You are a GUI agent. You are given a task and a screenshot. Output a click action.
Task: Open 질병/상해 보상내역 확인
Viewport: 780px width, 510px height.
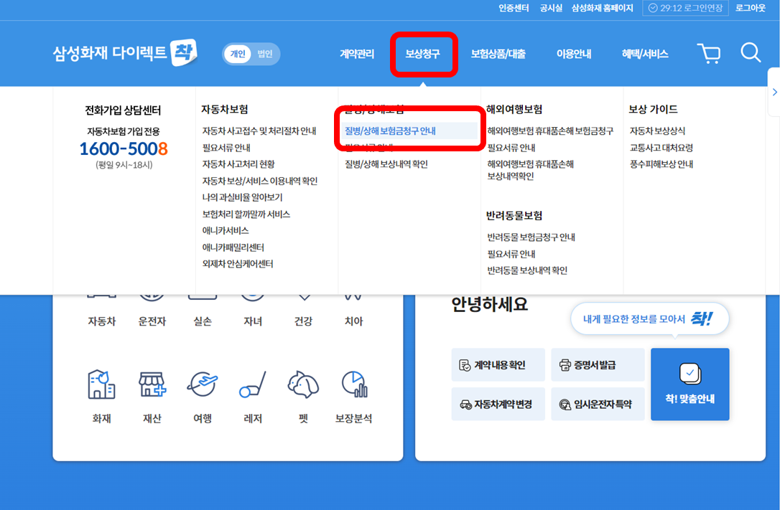coord(386,164)
